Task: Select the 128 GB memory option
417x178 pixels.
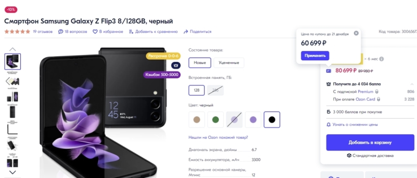Action: 197,90
